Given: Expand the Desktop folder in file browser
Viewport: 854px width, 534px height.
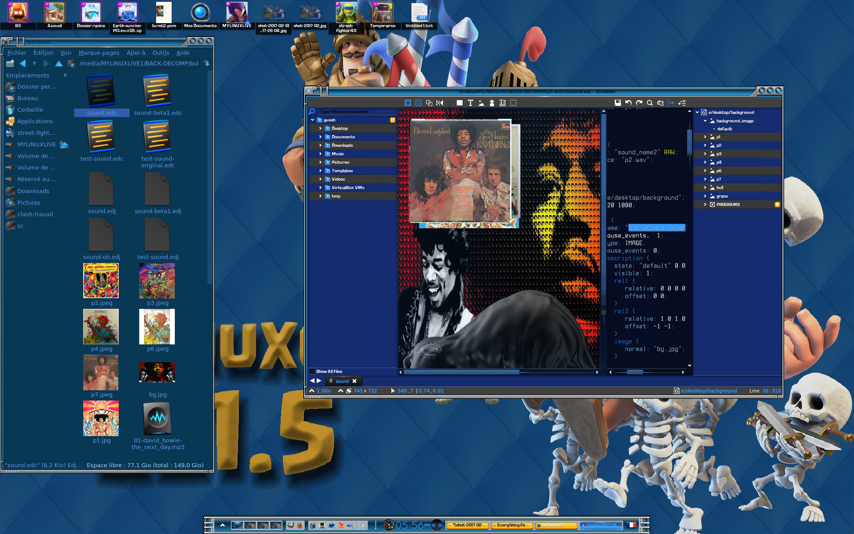Looking at the screenshot, I should point(320,129).
